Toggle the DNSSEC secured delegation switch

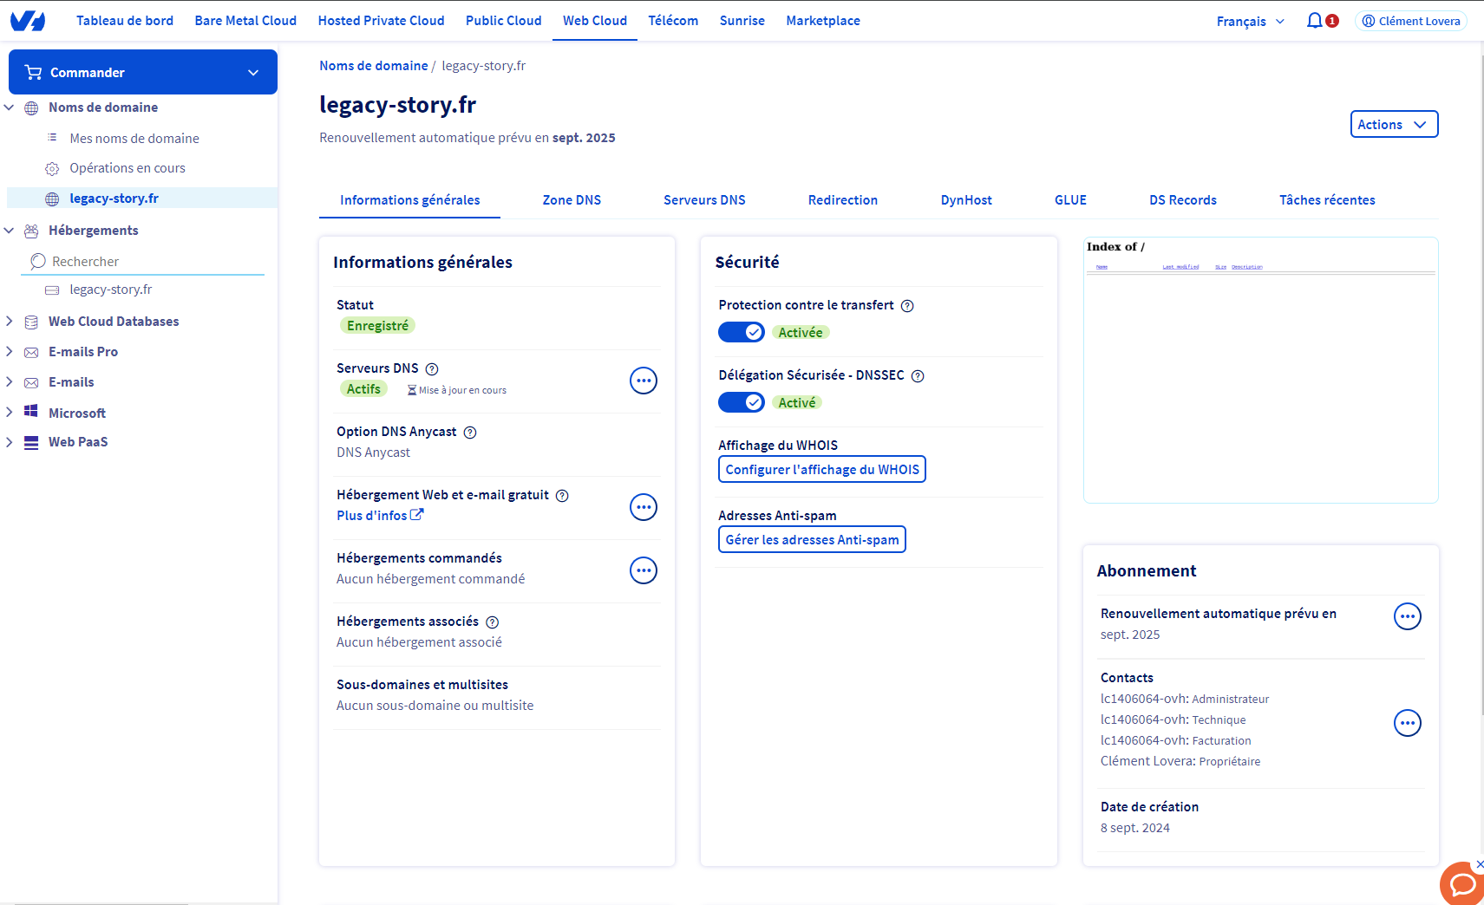[742, 402]
